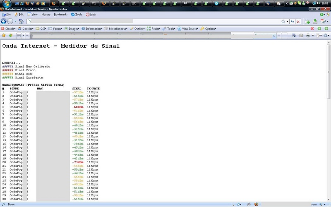Go back with the Back arrow button

coord(4,22)
